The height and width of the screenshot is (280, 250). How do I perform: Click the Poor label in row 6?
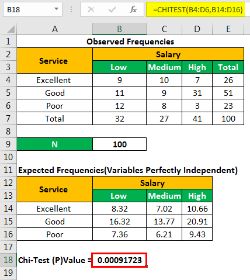54,106
